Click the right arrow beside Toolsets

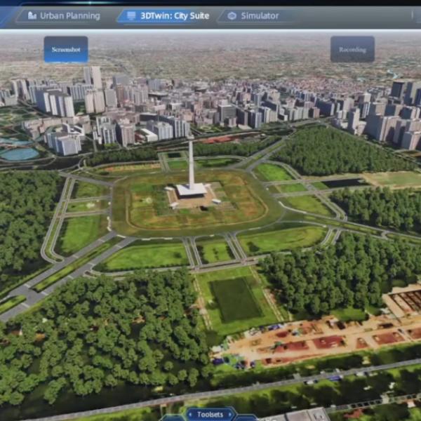230,415
